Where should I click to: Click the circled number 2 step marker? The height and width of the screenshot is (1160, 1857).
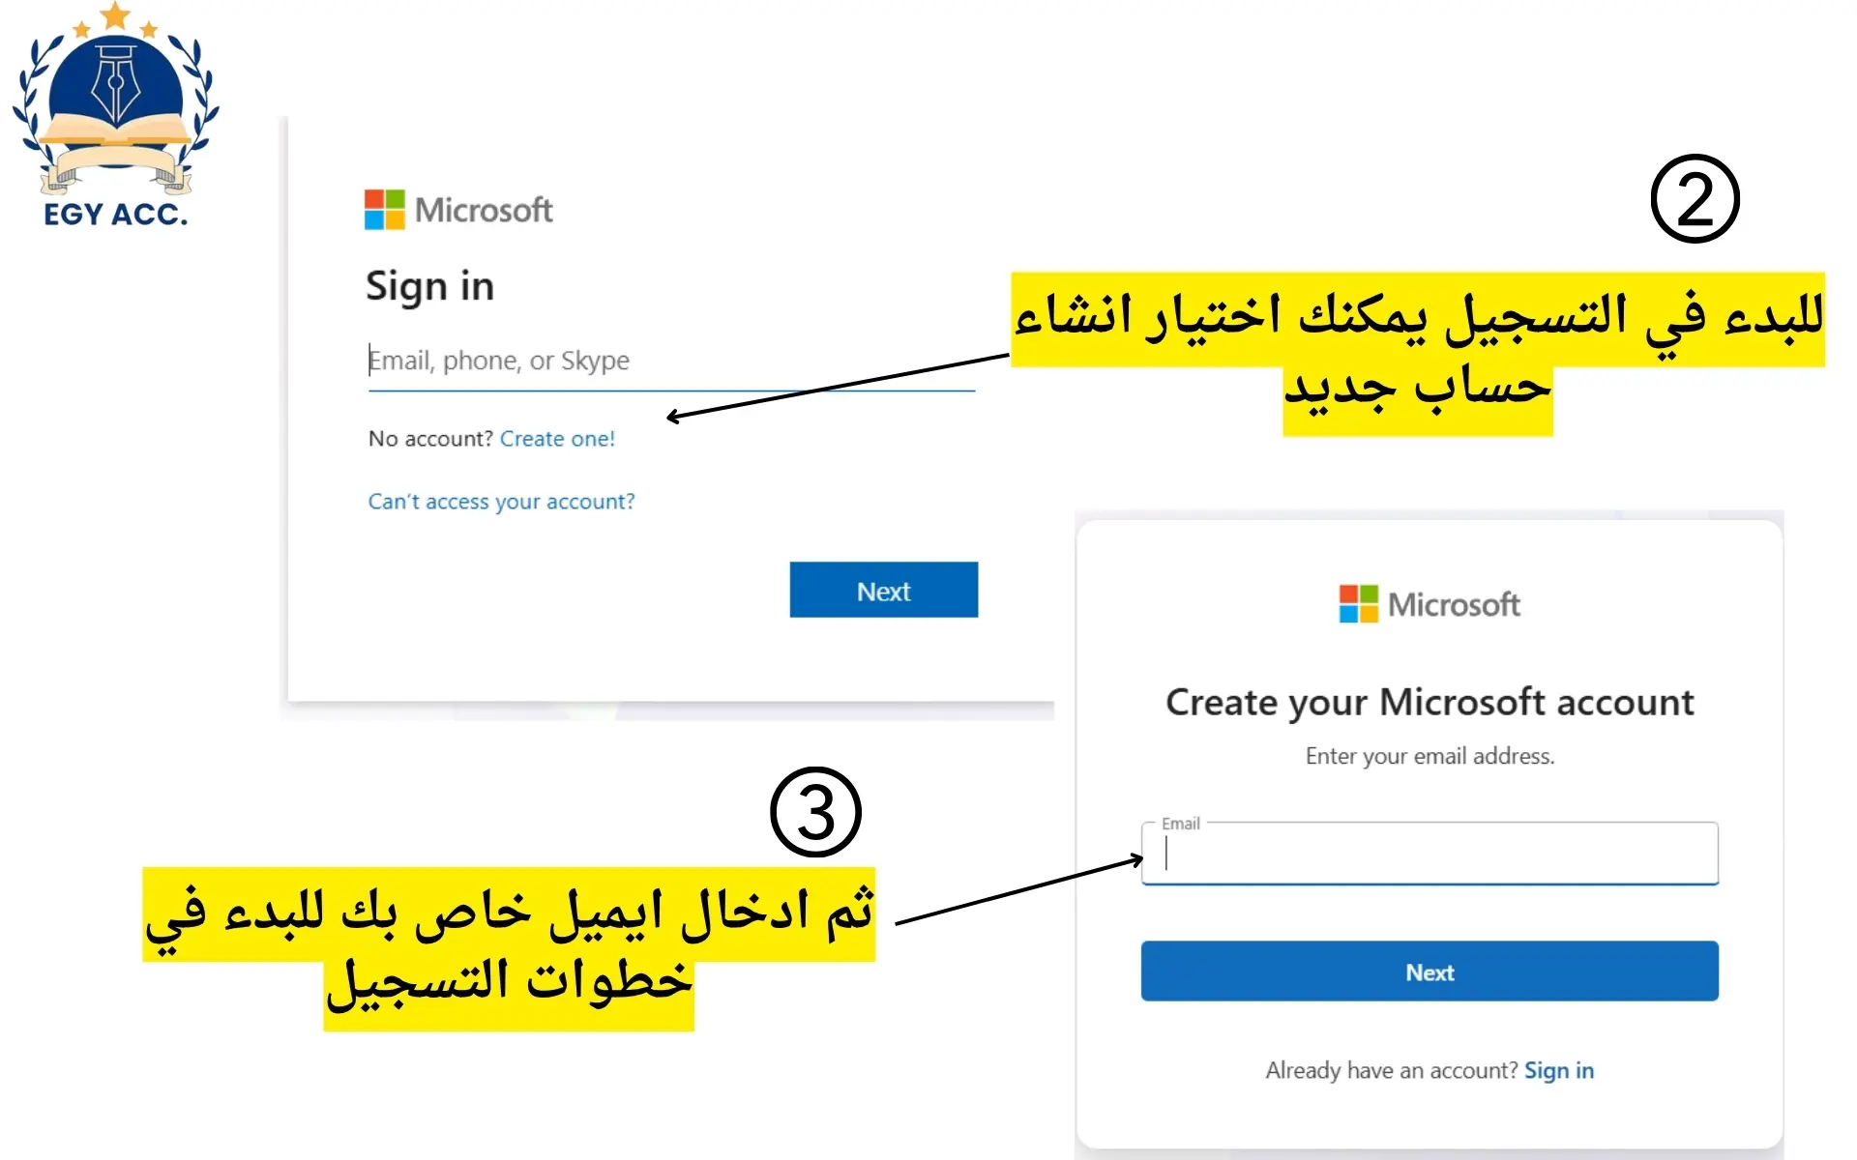tap(1695, 198)
